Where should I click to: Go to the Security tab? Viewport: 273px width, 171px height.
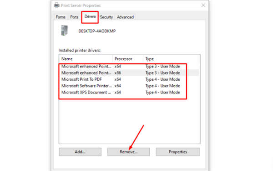106,17
